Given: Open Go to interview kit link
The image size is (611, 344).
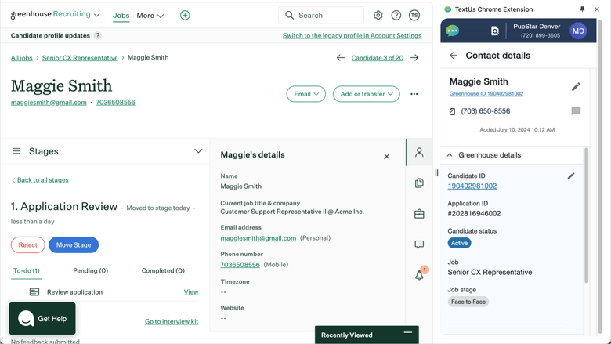Looking at the screenshot, I should [172, 321].
